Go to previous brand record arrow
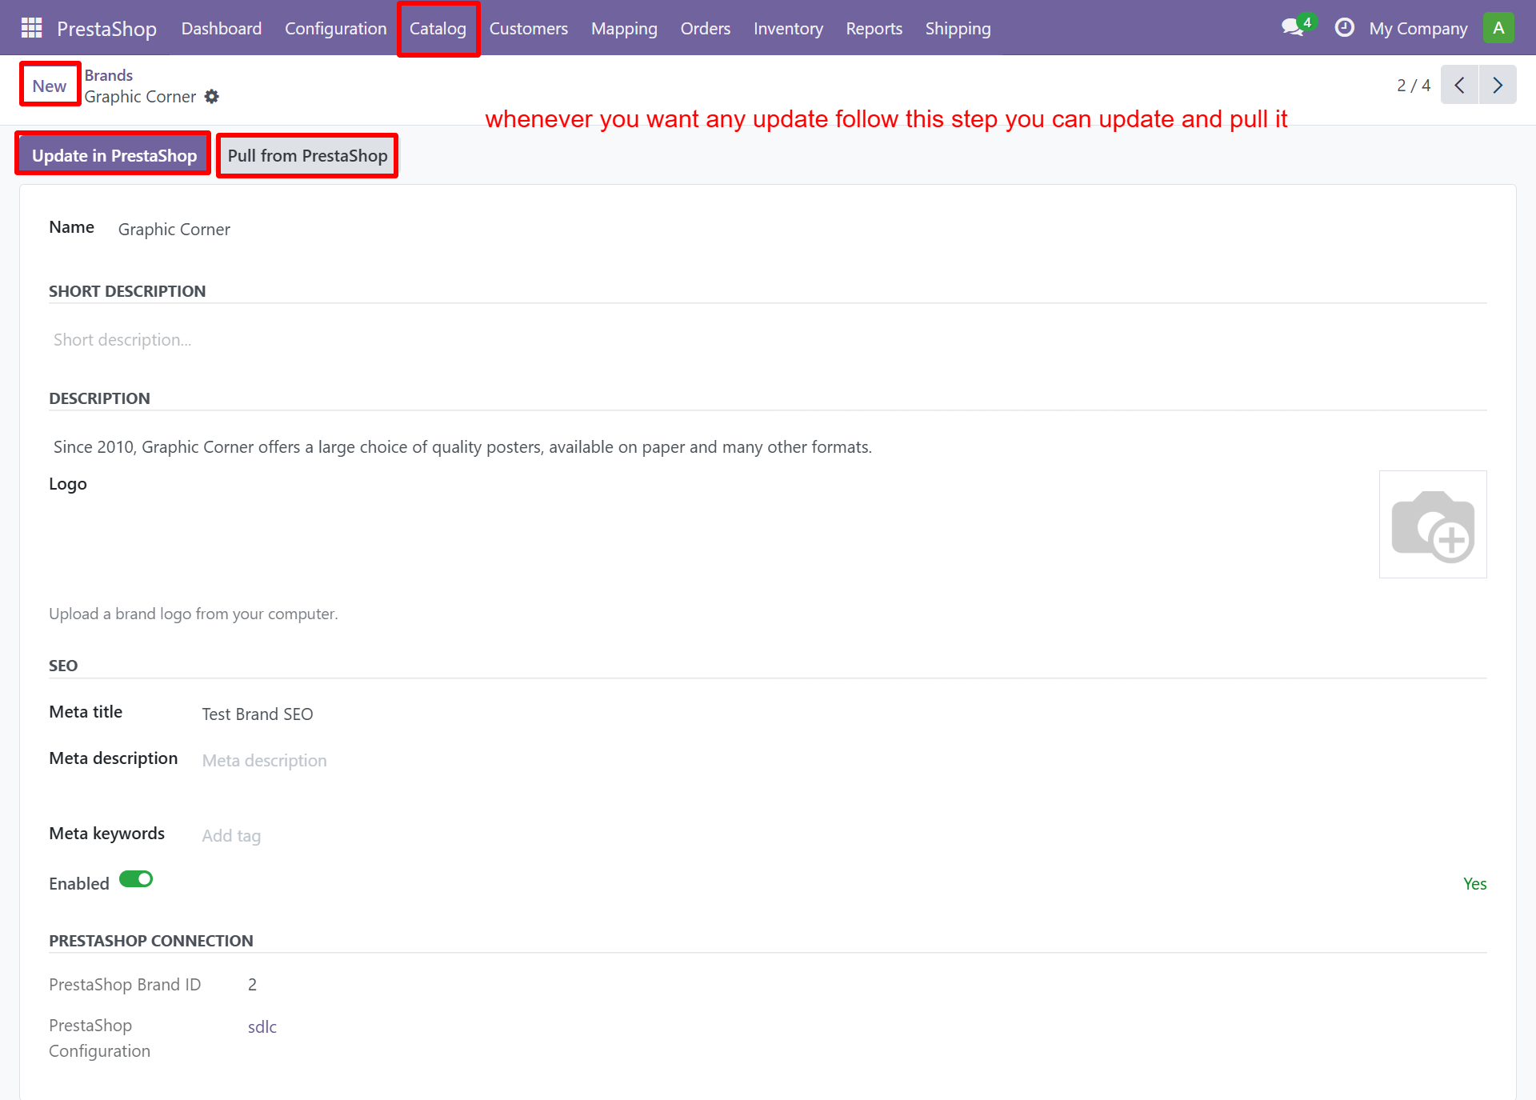The width and height of the screenshot is (1536, 1100). click(x=1459, y=85)
